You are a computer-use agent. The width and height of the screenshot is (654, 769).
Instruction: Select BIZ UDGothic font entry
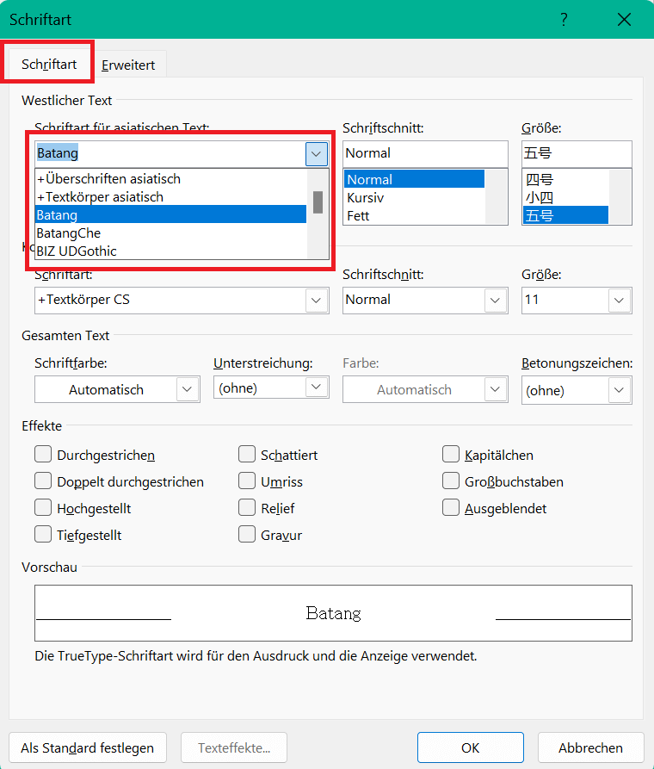click(x=77, y=251)
